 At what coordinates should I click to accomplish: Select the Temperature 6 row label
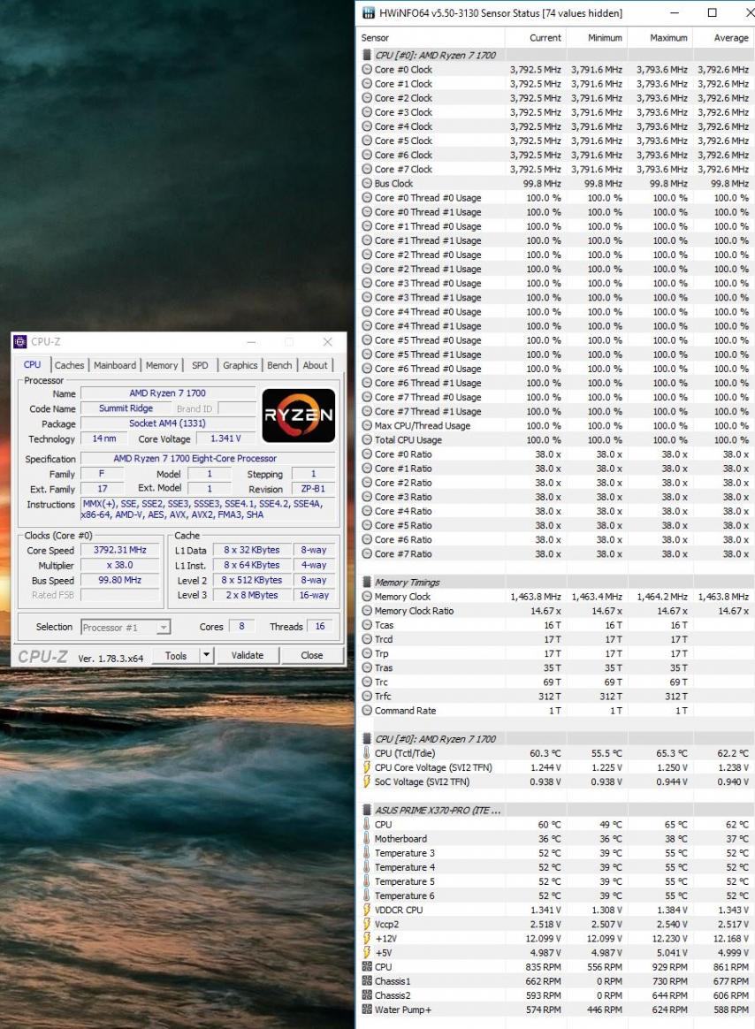point(404,896)
